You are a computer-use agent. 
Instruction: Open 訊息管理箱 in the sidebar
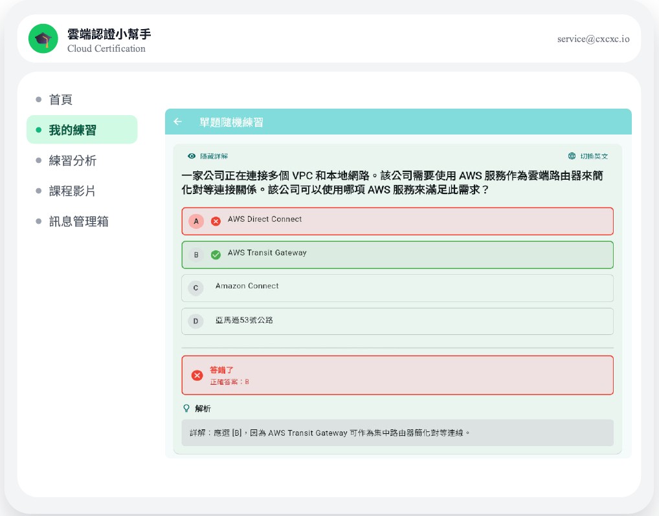point(78,221)
